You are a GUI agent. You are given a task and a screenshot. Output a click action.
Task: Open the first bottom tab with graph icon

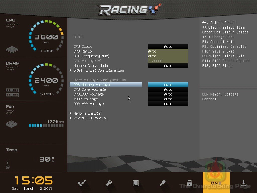coord(82,183)
